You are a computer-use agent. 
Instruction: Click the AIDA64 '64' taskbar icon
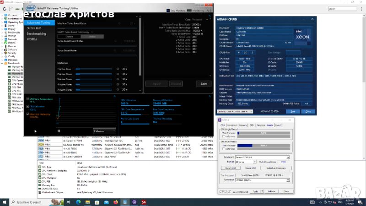(x=143, y=201)
